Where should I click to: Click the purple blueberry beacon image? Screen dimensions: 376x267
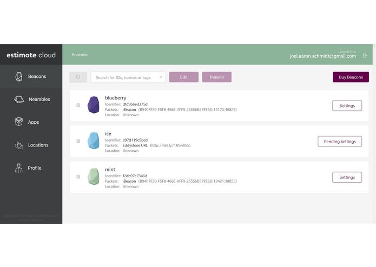94,105
